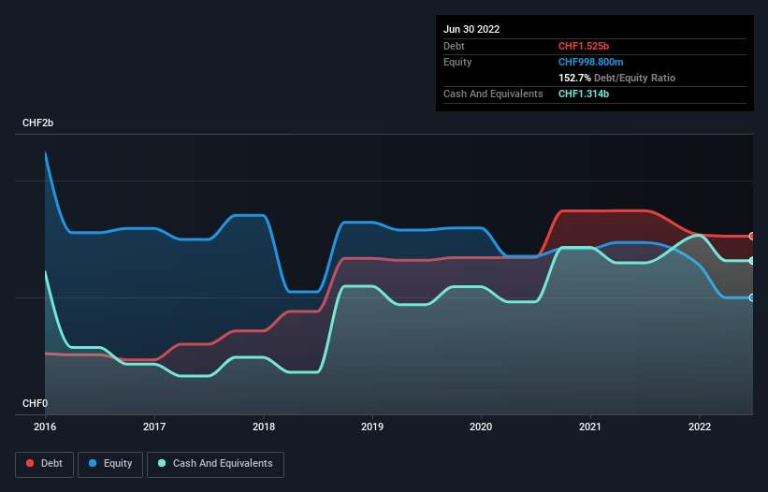Click the 2018 axis label
Screen dimensions: 768x492
click(264, 427)
